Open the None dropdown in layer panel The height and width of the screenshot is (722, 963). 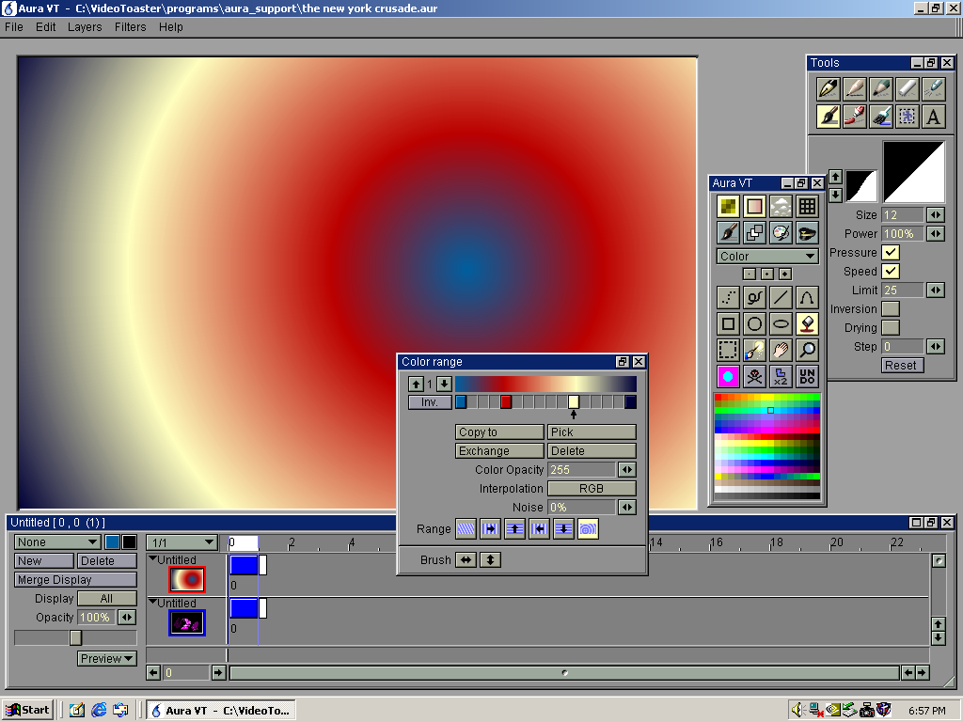click(57, 542)
